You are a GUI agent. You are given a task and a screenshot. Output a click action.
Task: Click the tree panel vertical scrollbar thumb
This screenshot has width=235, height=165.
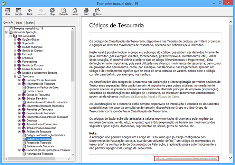coord(73,56)
